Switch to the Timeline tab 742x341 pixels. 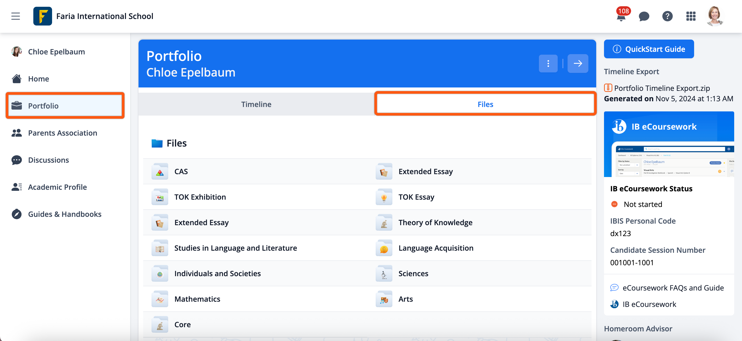pos(256,104)
